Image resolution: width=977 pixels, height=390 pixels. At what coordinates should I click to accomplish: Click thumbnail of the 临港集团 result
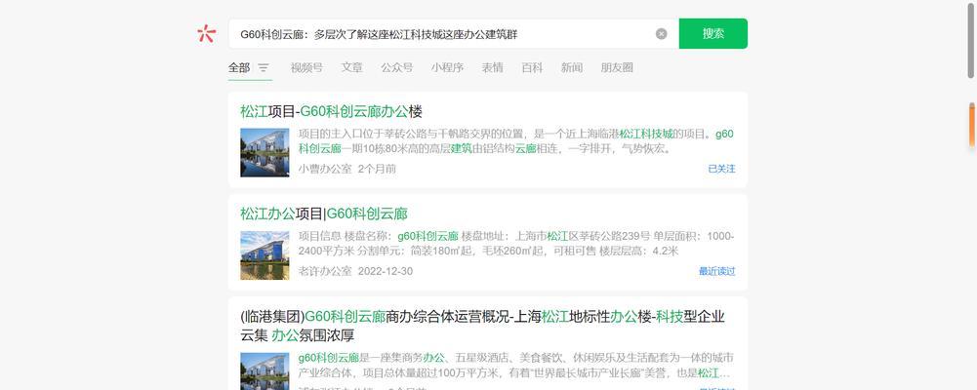point(265,371)
